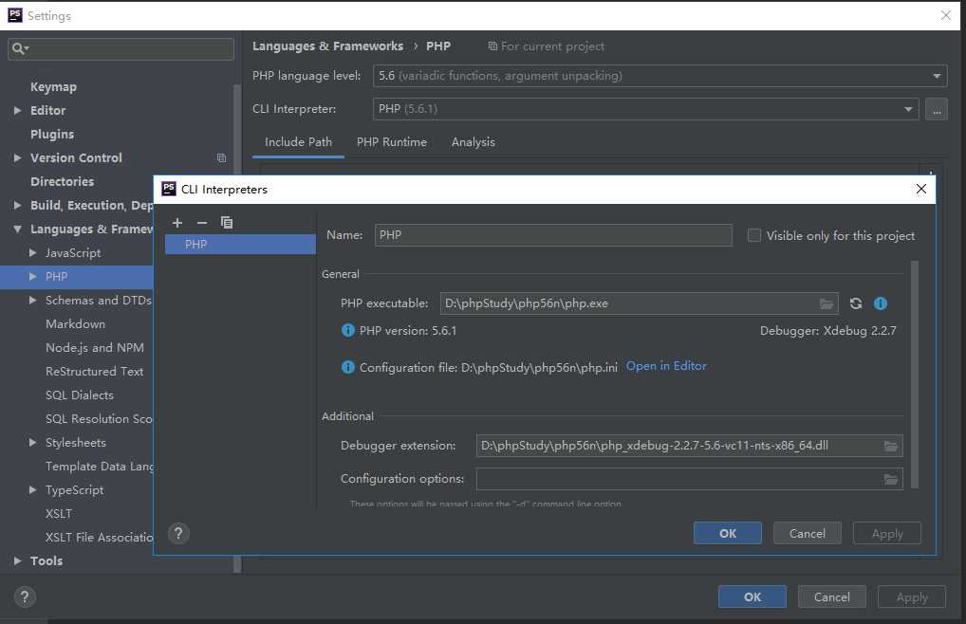Select Markdown in settings tree
966x624 pixels.
pos(75,324)
